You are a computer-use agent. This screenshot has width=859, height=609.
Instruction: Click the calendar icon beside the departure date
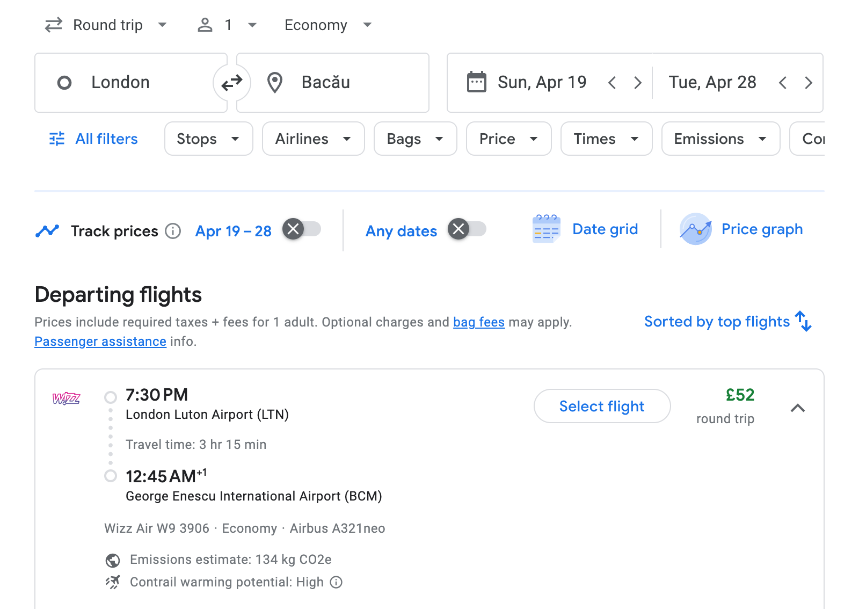pyautogui.click(x=476, y=82)
